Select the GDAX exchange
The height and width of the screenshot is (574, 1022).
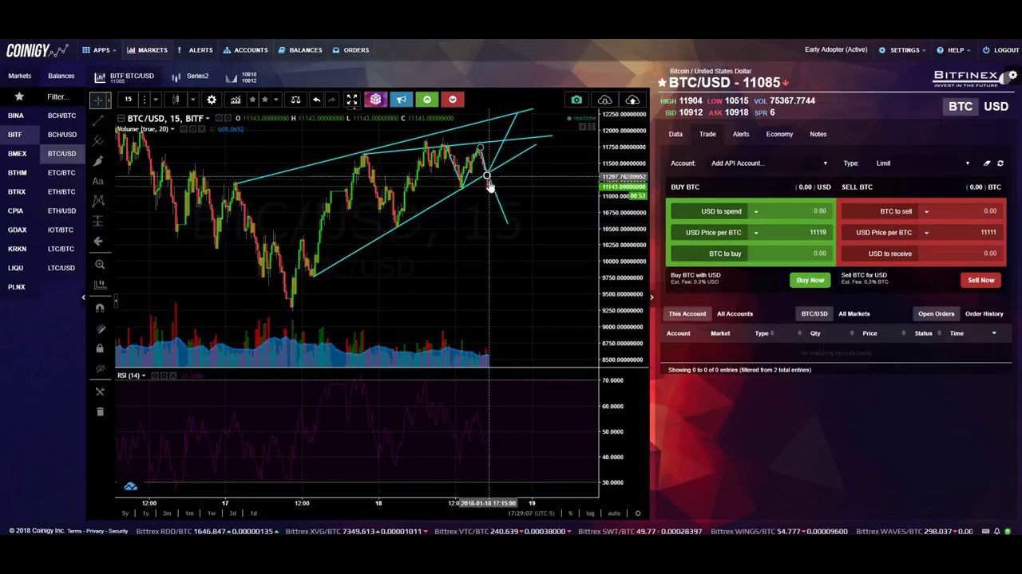(17, 230)
